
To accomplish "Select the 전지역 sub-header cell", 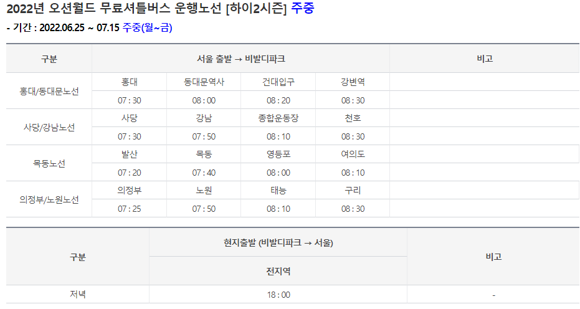I will [x=278, y=271].
